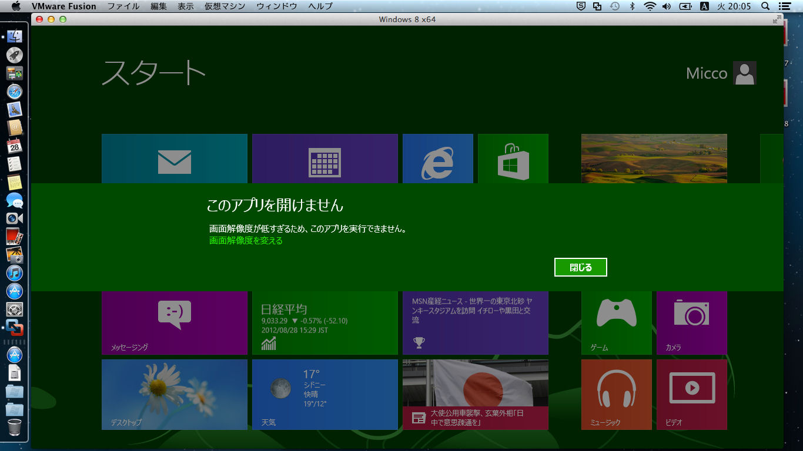Open the VMware Fusion application menu

click(64, 6)
